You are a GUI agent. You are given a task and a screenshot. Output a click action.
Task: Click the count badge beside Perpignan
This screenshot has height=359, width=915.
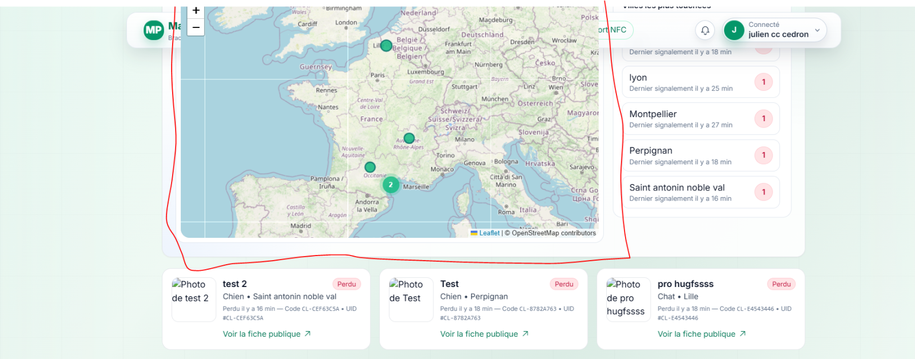pyautogui.click(x=763, y=155)
